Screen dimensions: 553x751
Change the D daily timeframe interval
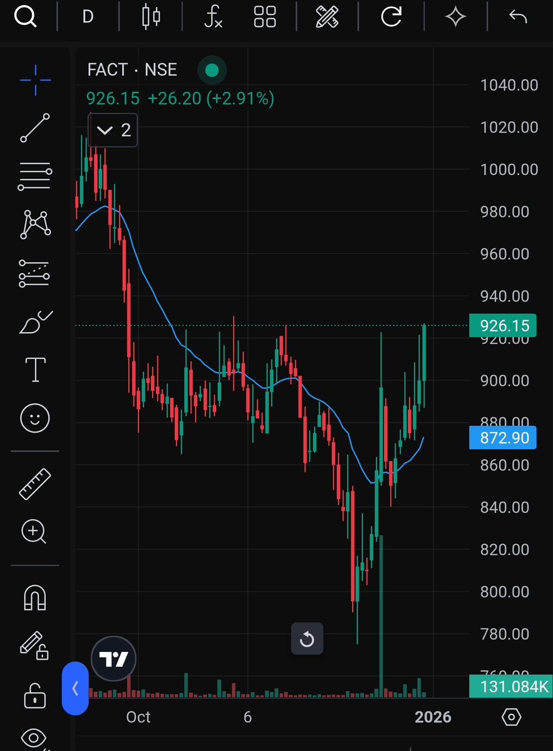pyautogui.click(x=88, y=17)
